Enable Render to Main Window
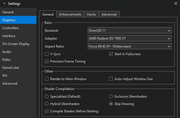This screenshot has width=180, height=118. pos(47,79)
